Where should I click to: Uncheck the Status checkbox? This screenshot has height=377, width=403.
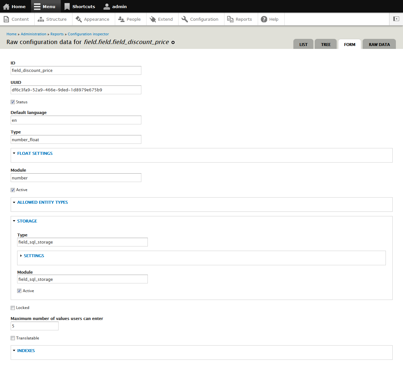tap(12, 102)
